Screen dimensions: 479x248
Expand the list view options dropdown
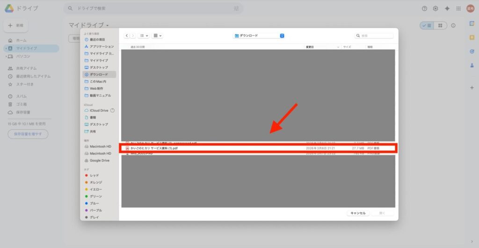click(x=144, y=36)
